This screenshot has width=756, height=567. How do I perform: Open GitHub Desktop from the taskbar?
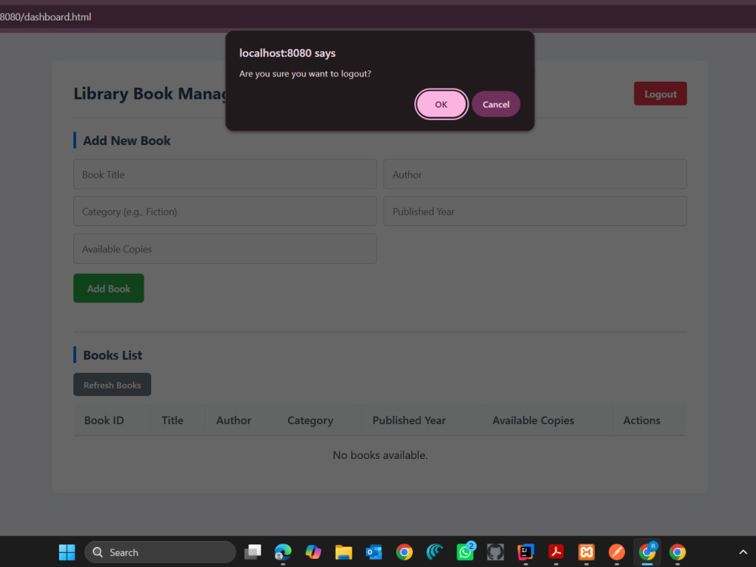[496, 552]
